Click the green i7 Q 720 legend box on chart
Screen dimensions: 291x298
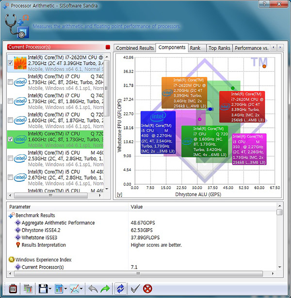(205, 141)
